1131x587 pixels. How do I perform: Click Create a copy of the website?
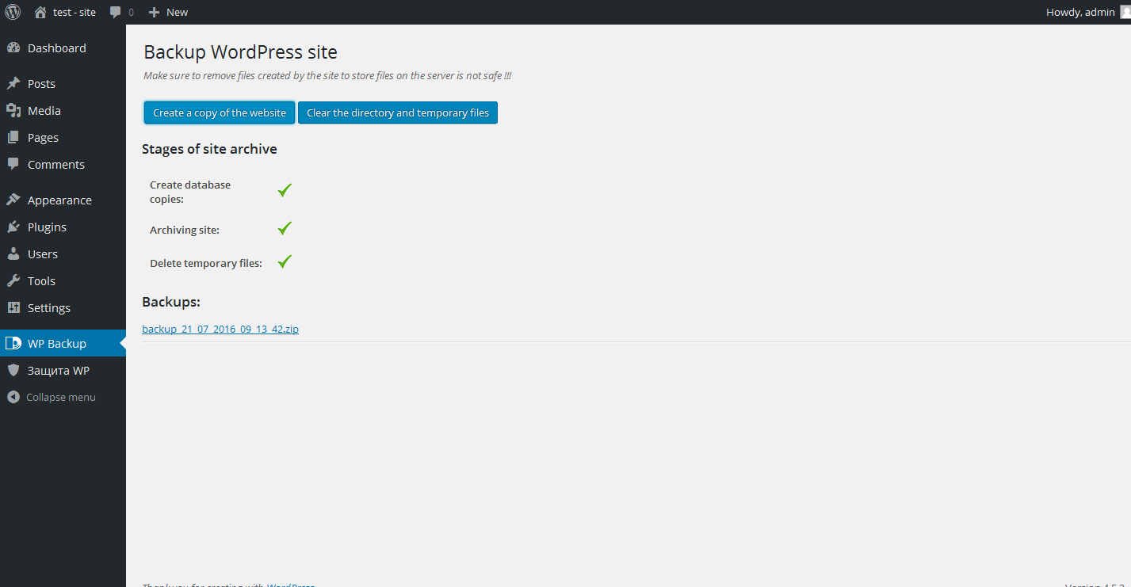click(220, 112)
